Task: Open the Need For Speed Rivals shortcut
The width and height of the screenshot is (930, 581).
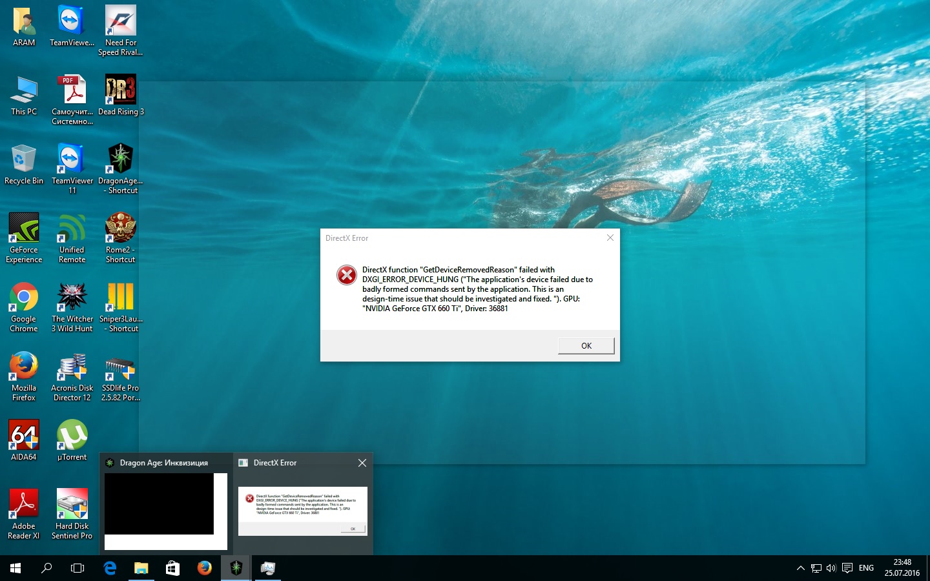Action: pos(121,31)
